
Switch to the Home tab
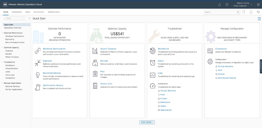(6, 12)
